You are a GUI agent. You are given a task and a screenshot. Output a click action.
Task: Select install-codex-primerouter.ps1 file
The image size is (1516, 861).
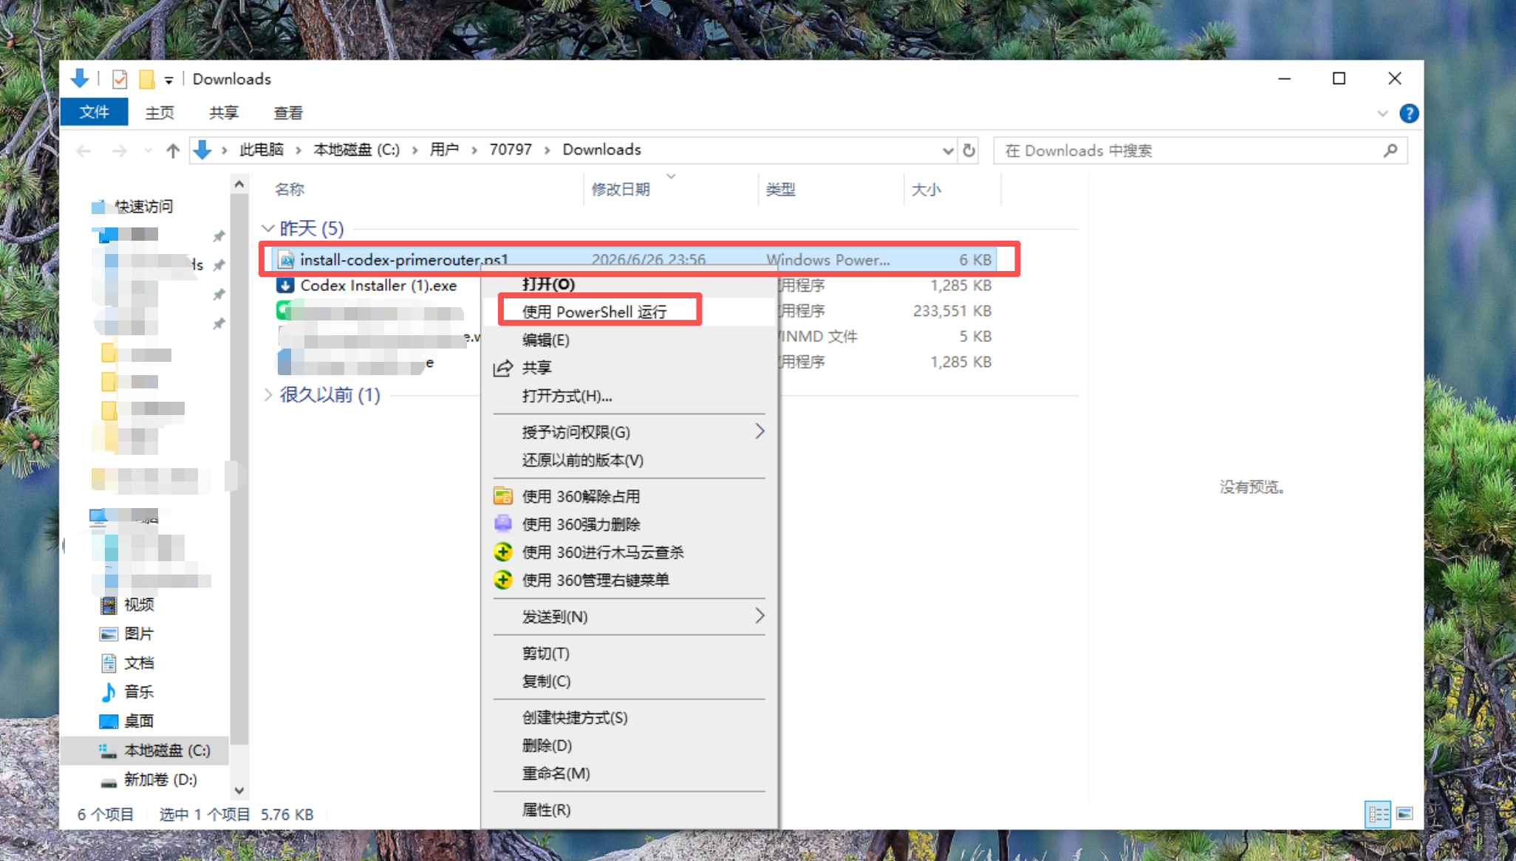tap(635, 260)
